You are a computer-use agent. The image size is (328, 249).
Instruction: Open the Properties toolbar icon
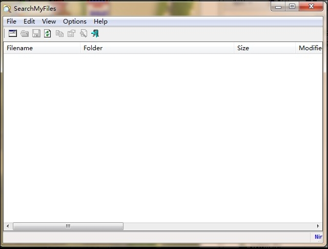pyautogui.click(x=71, y=33)
